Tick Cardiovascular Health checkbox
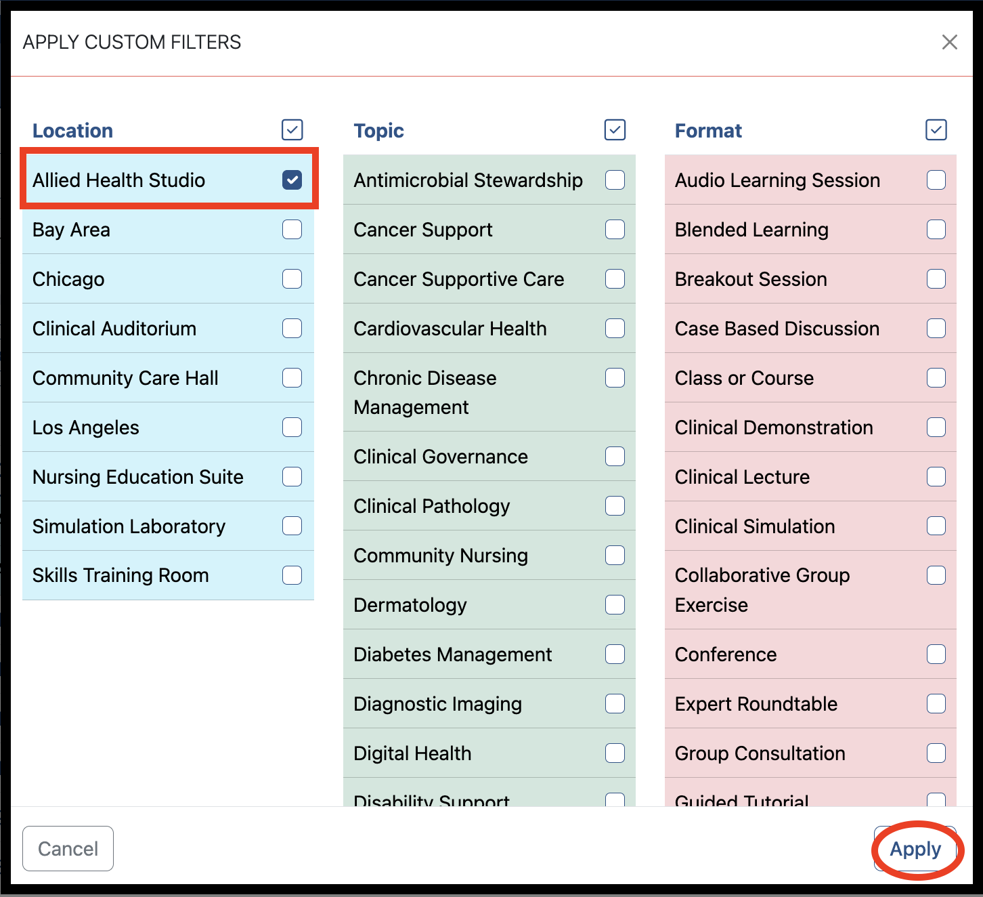The image size is (983, 897). tap(615, 329)
